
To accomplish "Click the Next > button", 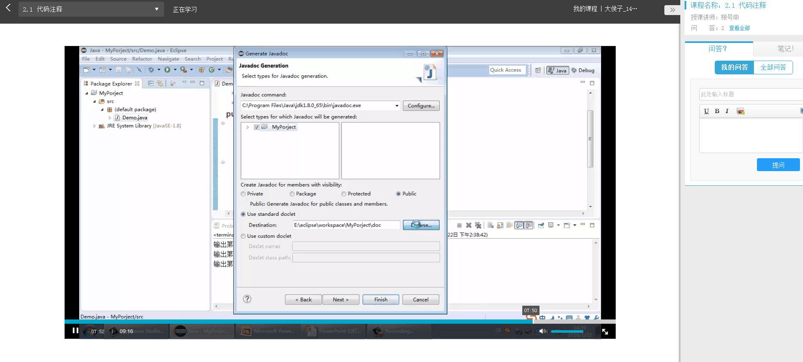I will [x=340, y=300].
